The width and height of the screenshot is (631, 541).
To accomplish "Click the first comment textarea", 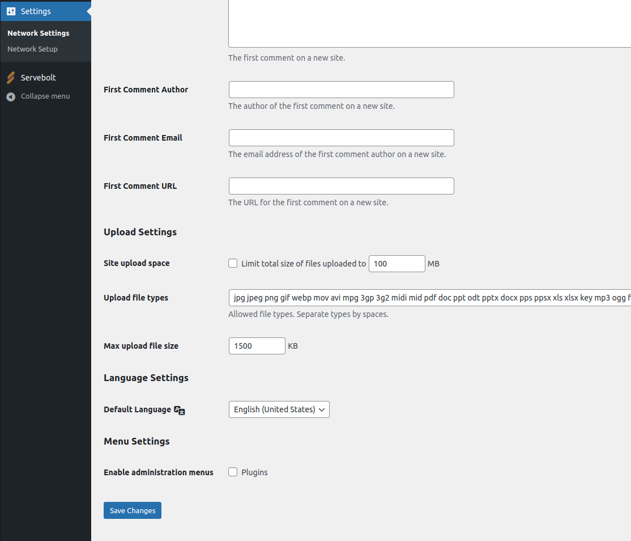I will [429, 23].
